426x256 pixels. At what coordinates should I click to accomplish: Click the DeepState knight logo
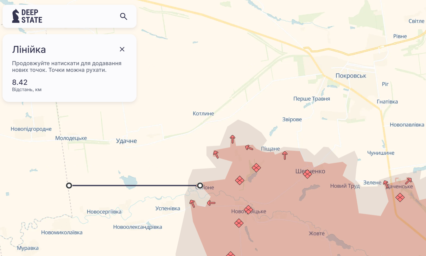[x=15, y=15]
